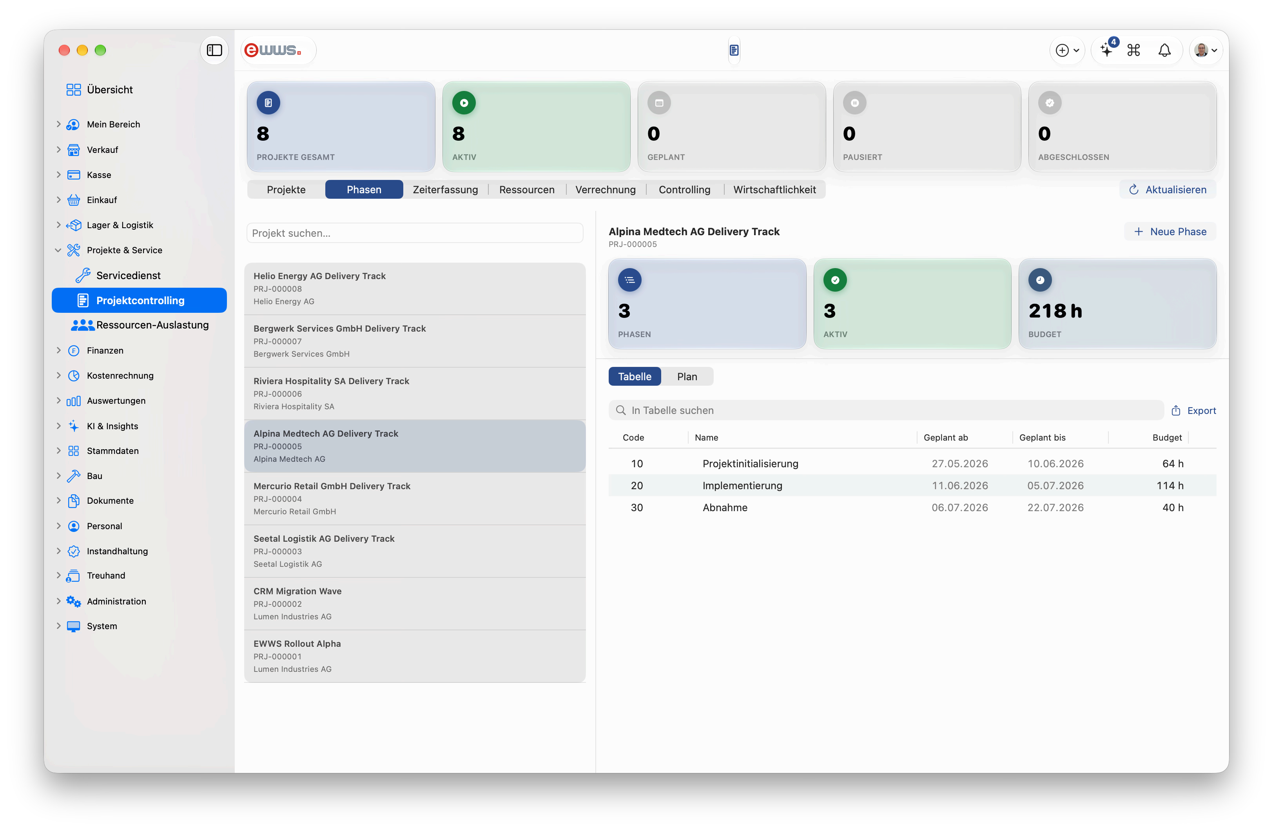Click the Neue Phase button
This screenshot has height=831, width=1273.
click(x=1170, y=232)
